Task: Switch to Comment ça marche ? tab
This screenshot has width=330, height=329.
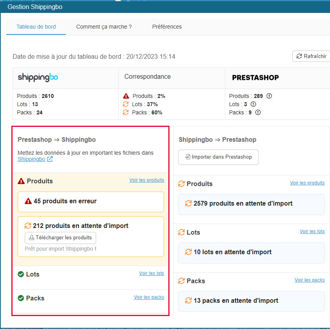Action: [104, 27]
